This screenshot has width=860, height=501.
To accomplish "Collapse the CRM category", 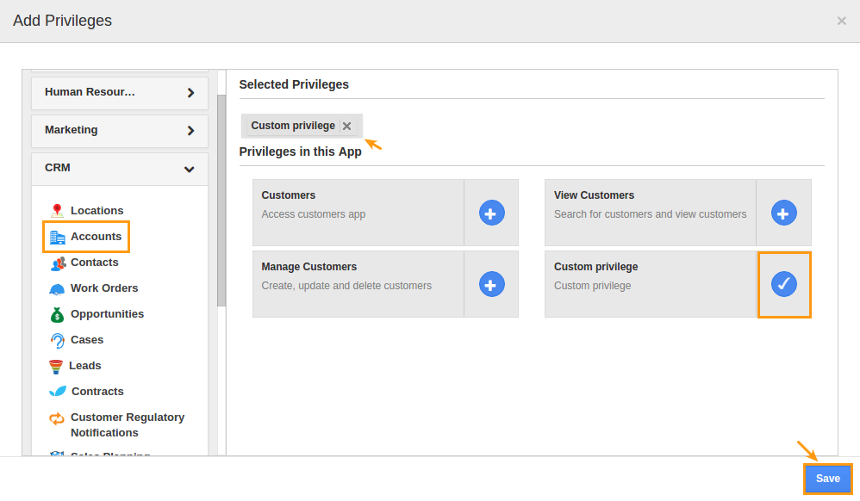I will (x=119, y=170).
